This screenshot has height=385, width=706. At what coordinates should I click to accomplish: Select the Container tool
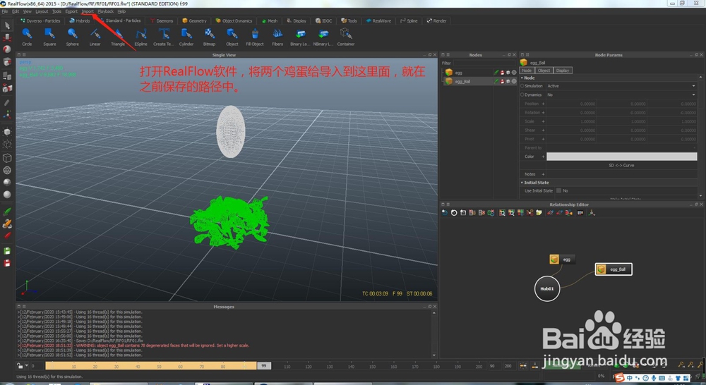tap(346, 37)
